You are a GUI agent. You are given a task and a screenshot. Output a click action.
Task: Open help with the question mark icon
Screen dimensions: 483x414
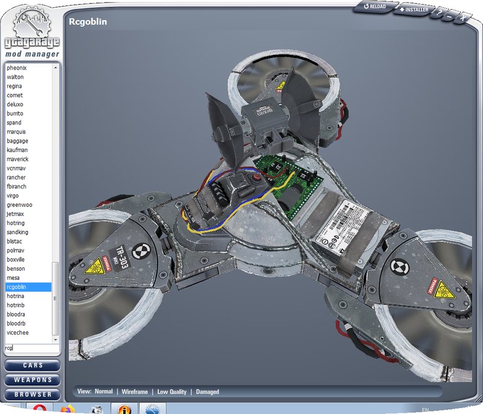click(x=440, y=13)
